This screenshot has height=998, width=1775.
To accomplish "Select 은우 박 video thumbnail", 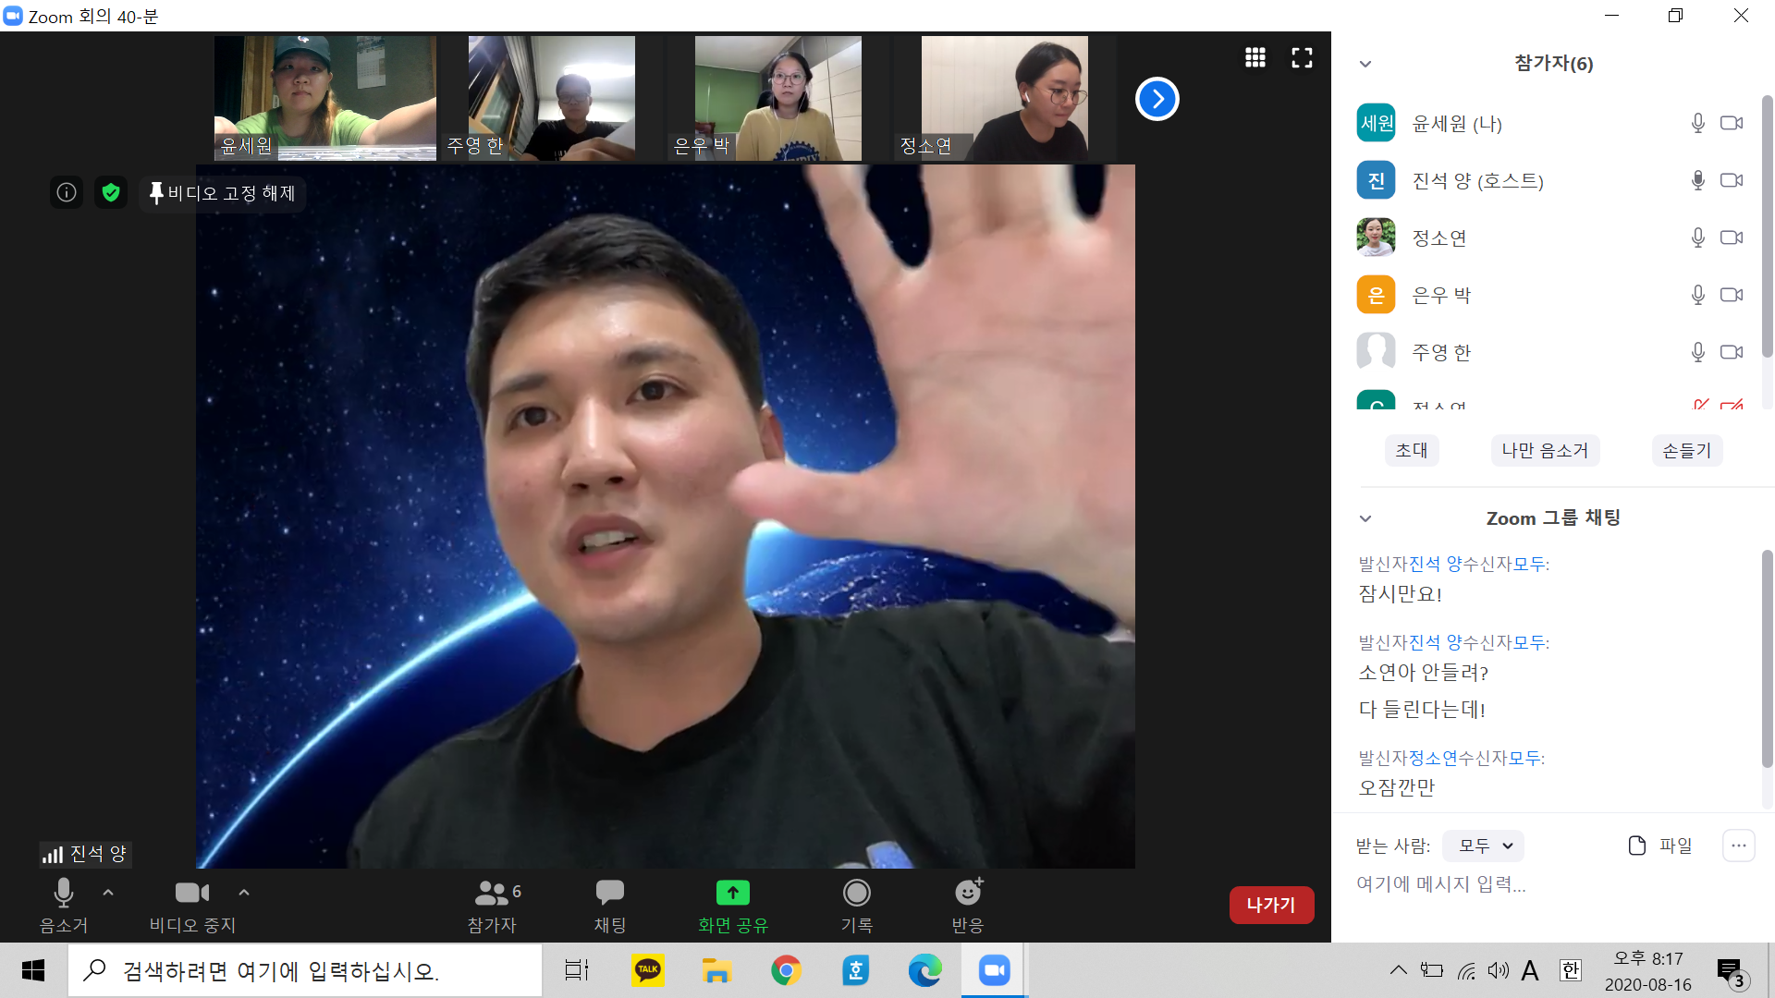I will [x=778, y=98].
